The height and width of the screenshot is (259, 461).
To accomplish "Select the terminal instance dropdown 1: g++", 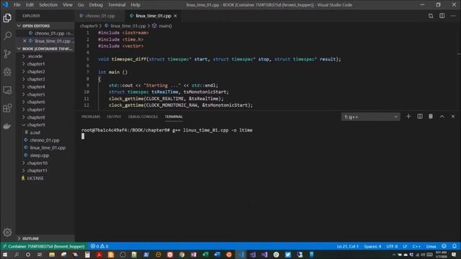I will click(x=370, y=117).
